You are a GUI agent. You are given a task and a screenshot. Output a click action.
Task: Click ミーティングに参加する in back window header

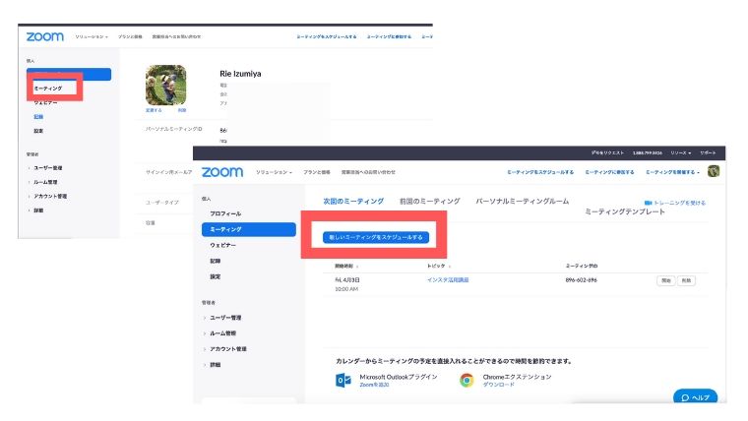click(x=389, y=36)
